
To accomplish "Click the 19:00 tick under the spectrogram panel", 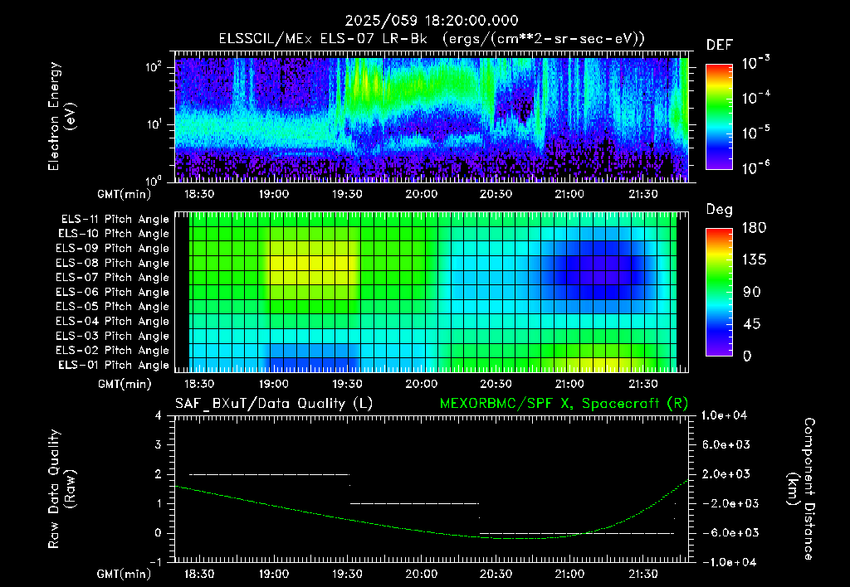I will pyautogui.click(x=273, y=194).
